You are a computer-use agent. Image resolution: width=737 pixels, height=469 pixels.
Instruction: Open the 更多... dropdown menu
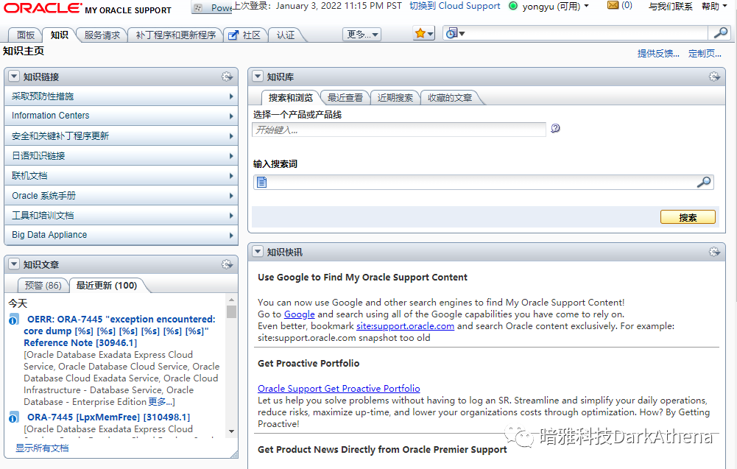pyautogui.click(x=362, y=35)
